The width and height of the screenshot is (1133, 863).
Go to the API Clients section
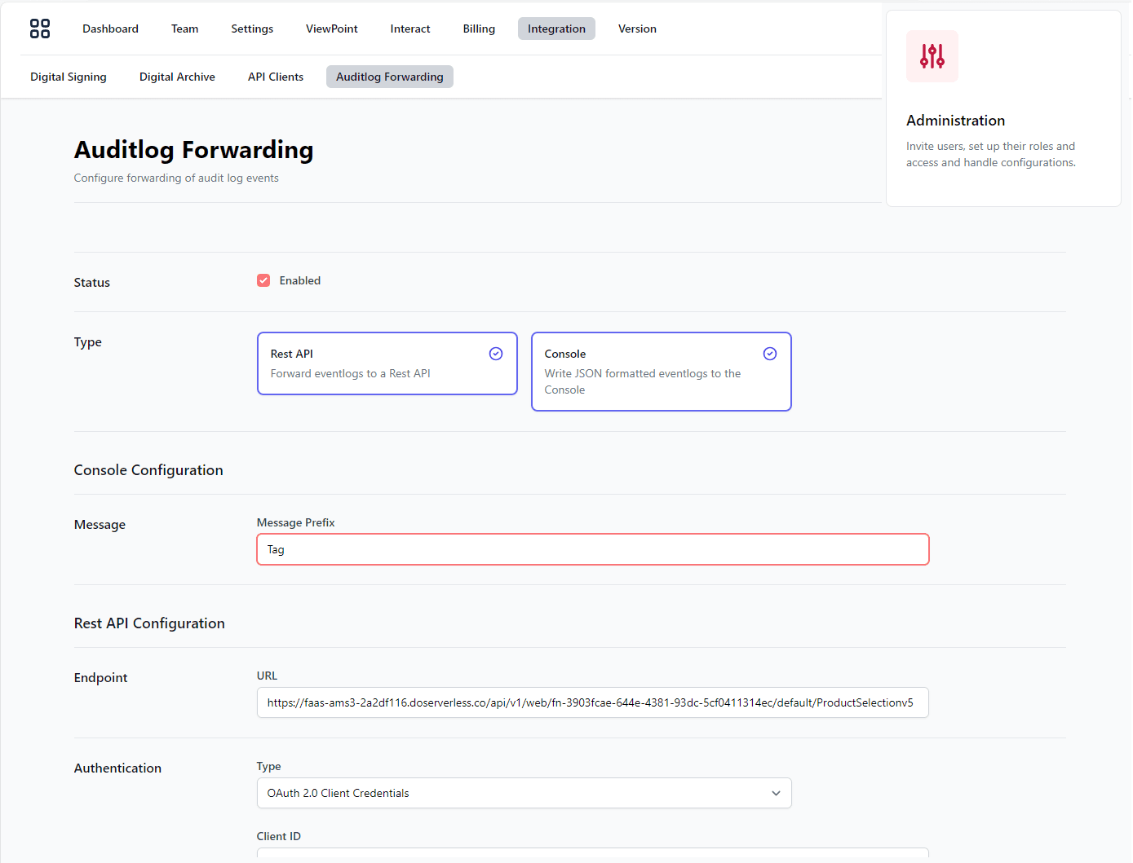[x=275, y=76]
